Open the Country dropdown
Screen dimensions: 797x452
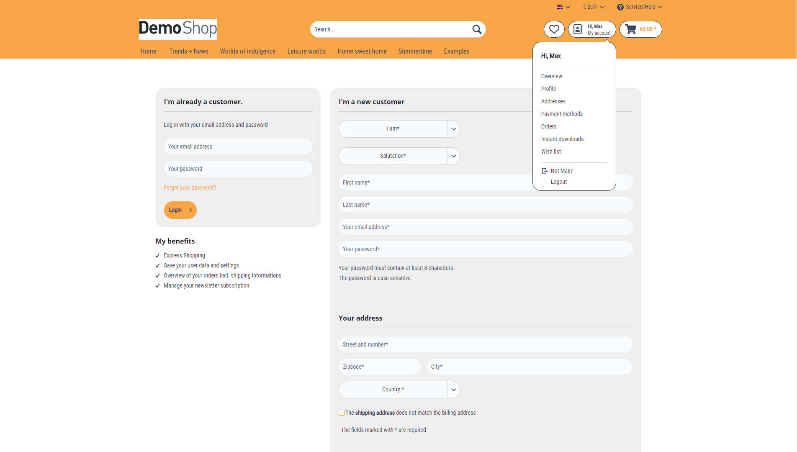click(x=399, y=390)
